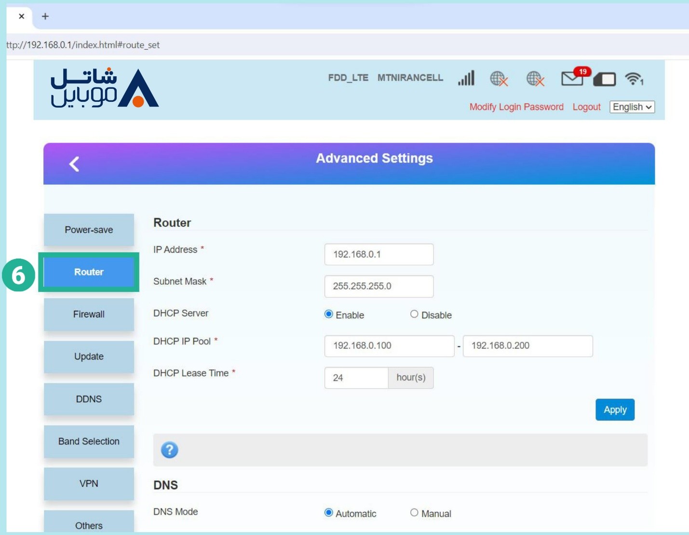Open a new browser tab

coord(45,16)
